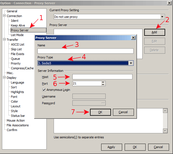Select General in the options tree
The image size is (173, 154).
point(12,11)
